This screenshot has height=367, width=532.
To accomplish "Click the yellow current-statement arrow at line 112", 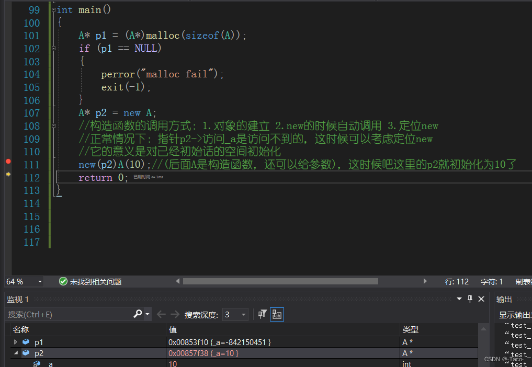I will 8,174.
